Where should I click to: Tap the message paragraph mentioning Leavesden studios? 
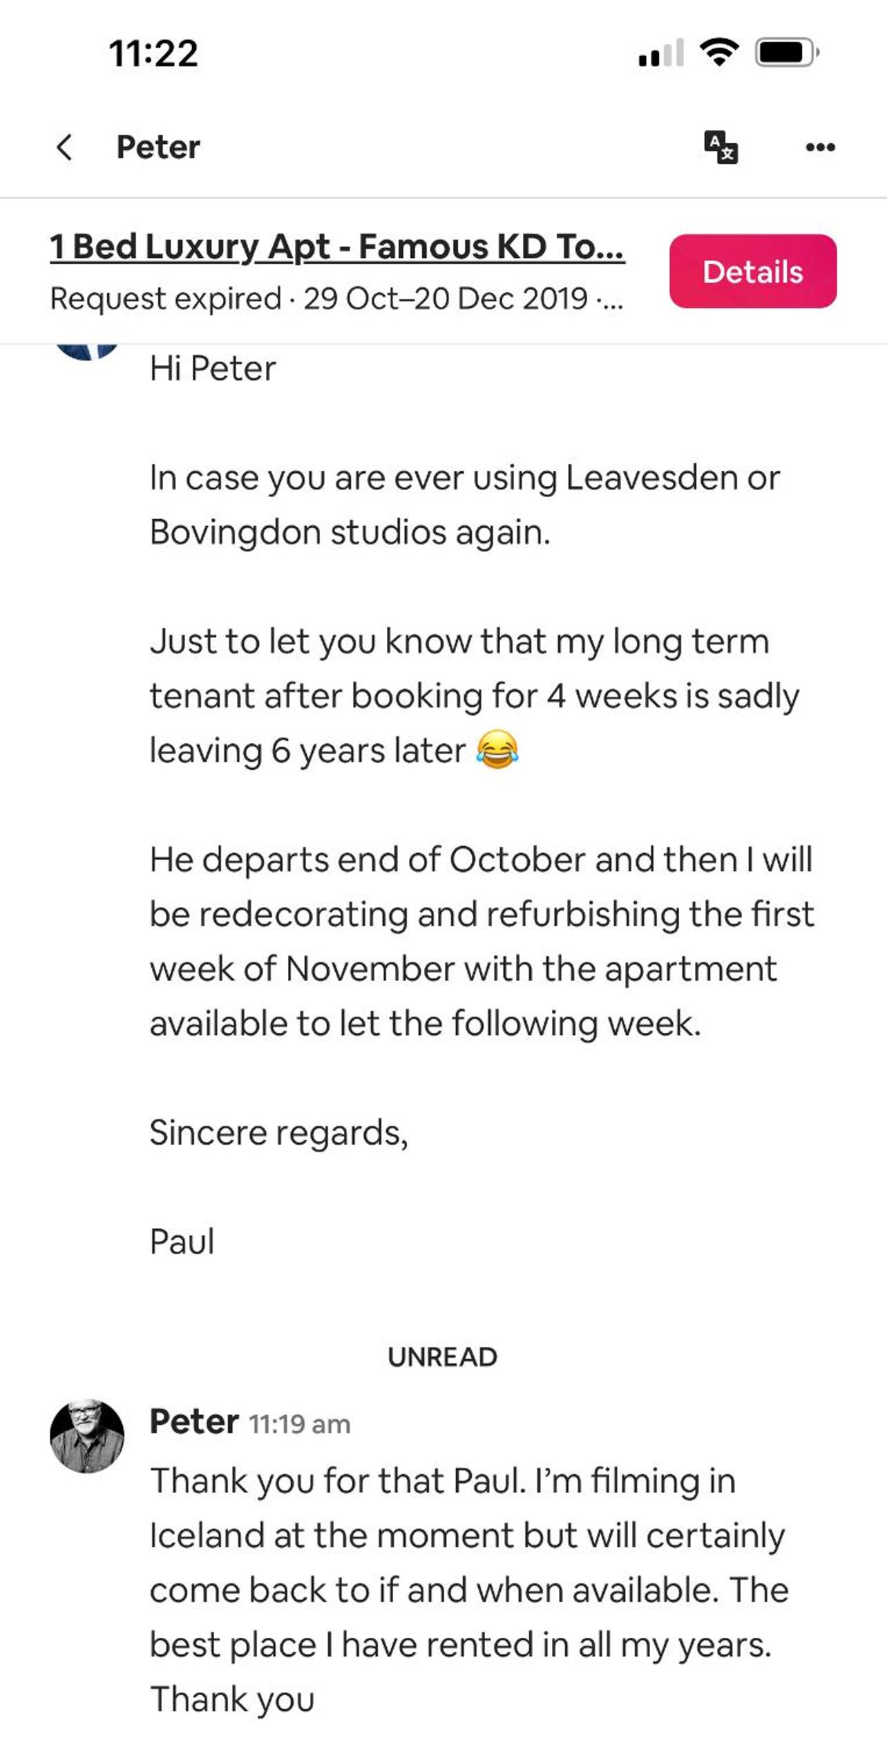pos(465,505)
